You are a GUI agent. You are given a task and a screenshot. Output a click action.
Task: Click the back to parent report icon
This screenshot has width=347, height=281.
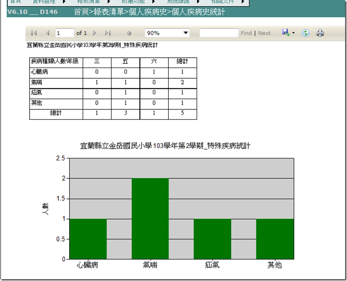(129, 33)
